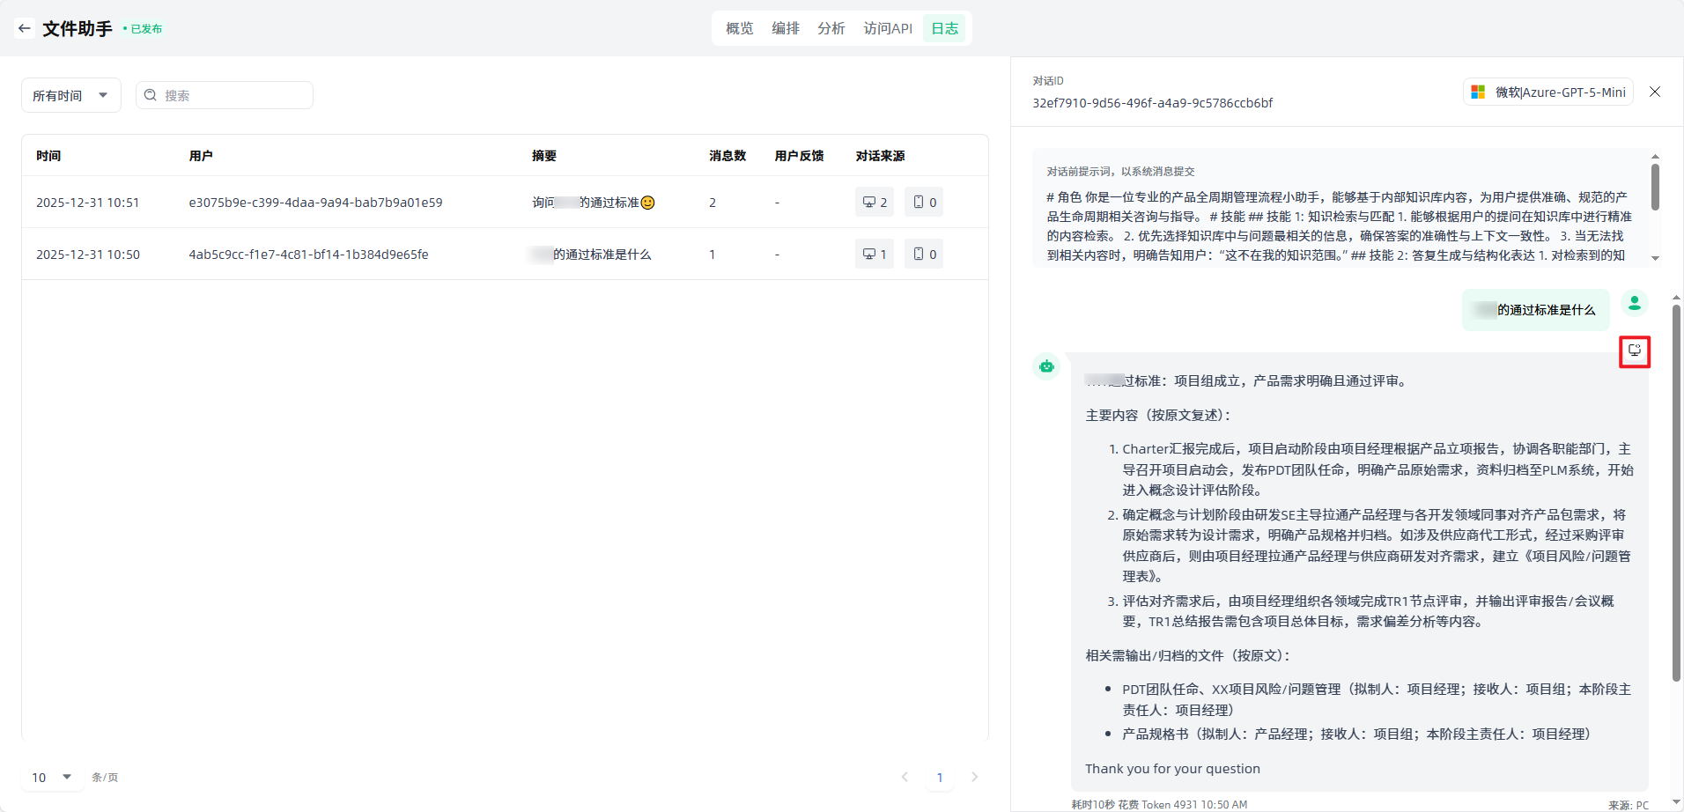
Task: Switch to the 概览 tab
Action: pyautogui.click(x=739, y=28)
